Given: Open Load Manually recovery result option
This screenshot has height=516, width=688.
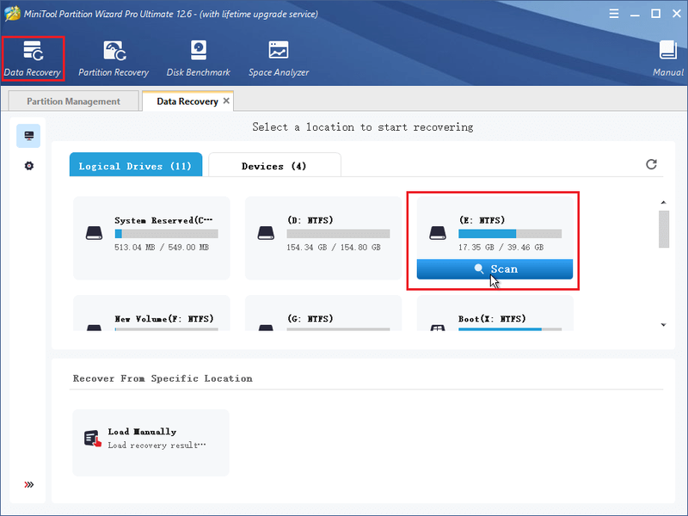Looking at the screenshot, I should [x=150, y=442].
